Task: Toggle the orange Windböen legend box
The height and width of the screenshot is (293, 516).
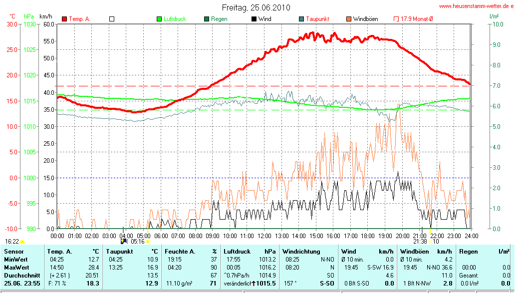Action: 349,19
